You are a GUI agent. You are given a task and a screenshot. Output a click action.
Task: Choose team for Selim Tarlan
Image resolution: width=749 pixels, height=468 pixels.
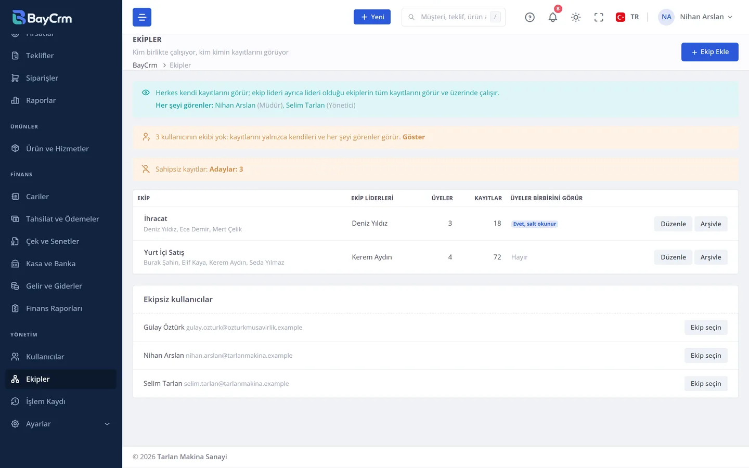point(706,383)
